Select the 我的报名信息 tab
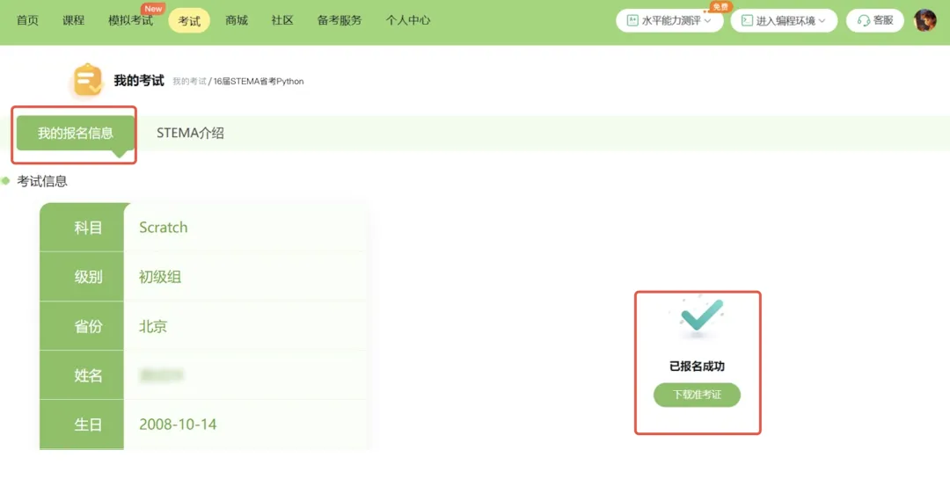950x479 pixels. click(75, 134)
